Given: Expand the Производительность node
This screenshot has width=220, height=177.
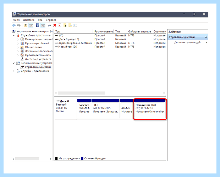Looking at the screenshot, I should [x=18, y=55].
